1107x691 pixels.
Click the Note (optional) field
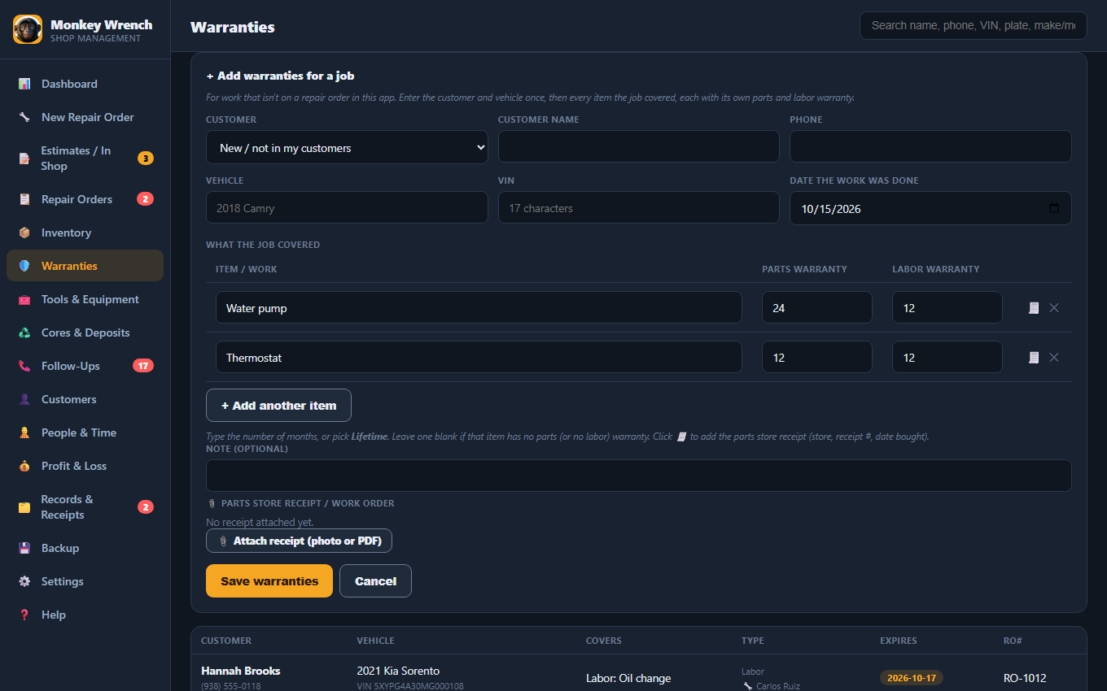[639, 476]
